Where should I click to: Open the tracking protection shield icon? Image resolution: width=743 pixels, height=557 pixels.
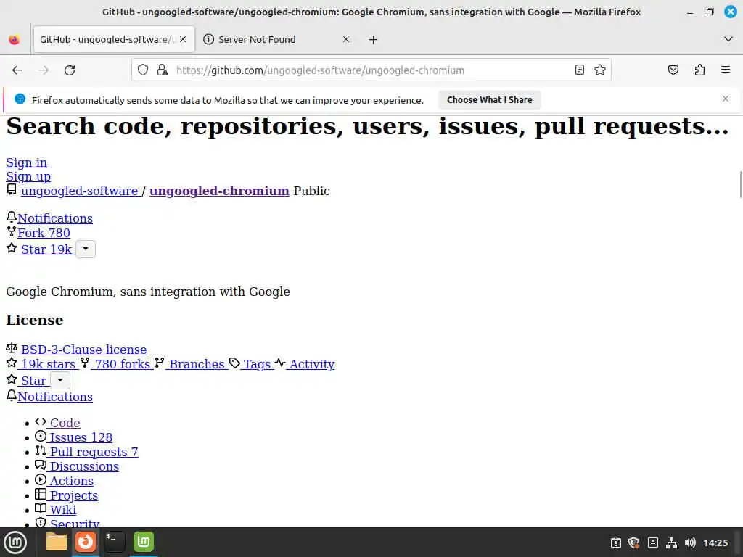(143, 70)
